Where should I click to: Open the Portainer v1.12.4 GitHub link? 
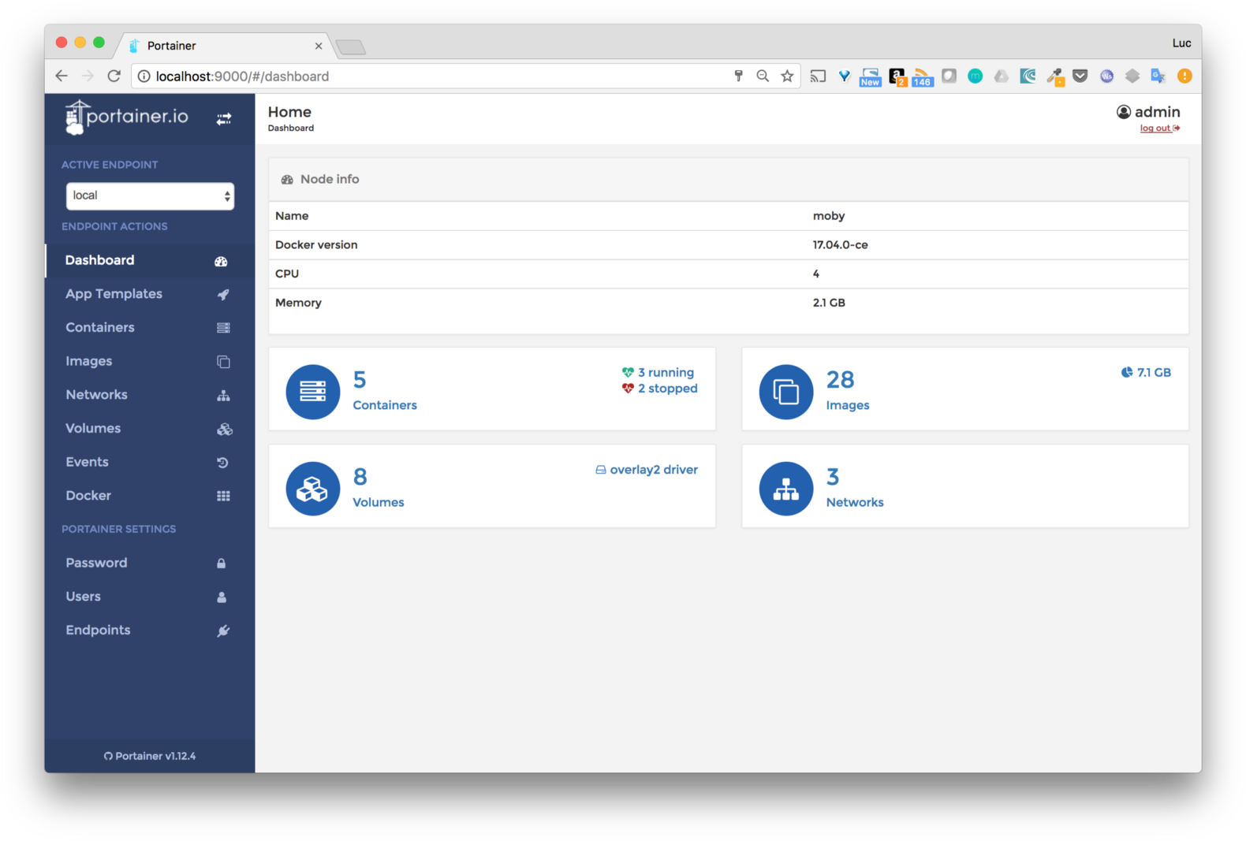click(x=150, y=756)
